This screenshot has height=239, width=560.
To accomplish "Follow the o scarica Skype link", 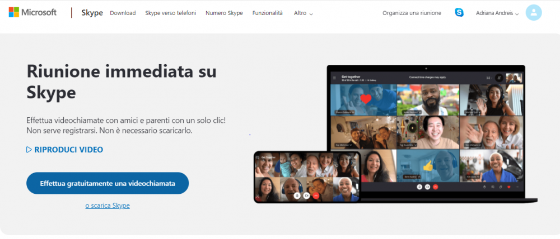I will coord(108,205).
